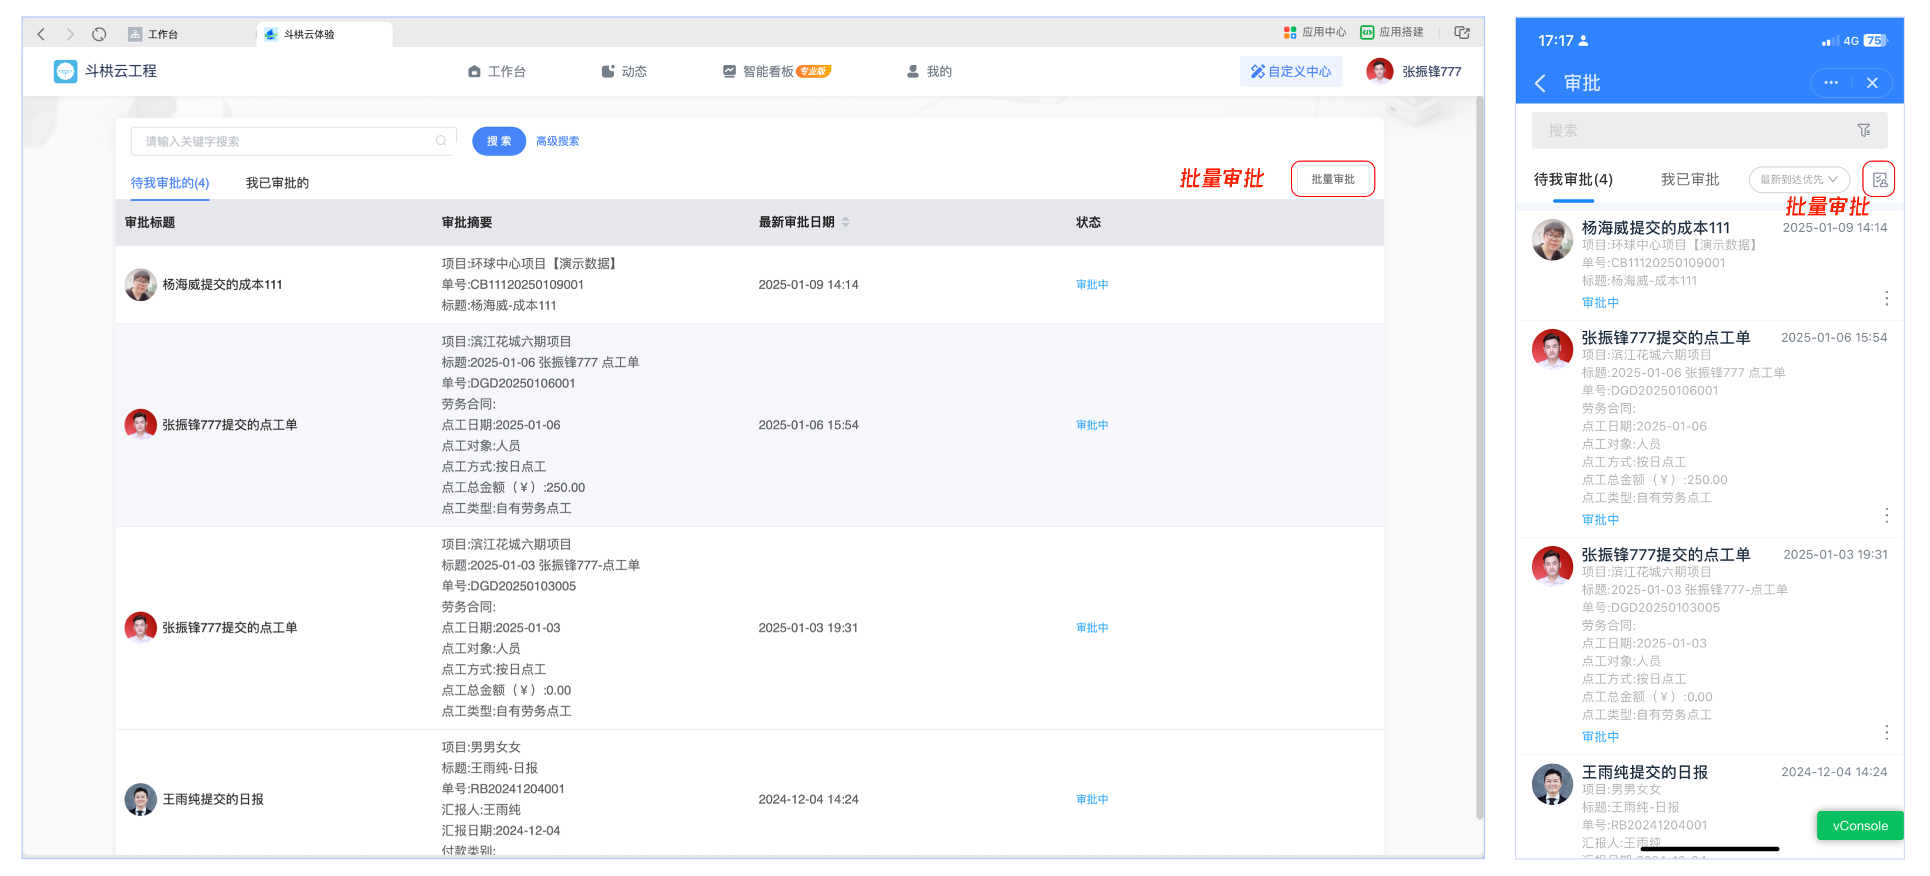Sort by 最新审批日期 column arrow
This screenshot has width=1930, height=876.
click(846, 223)
